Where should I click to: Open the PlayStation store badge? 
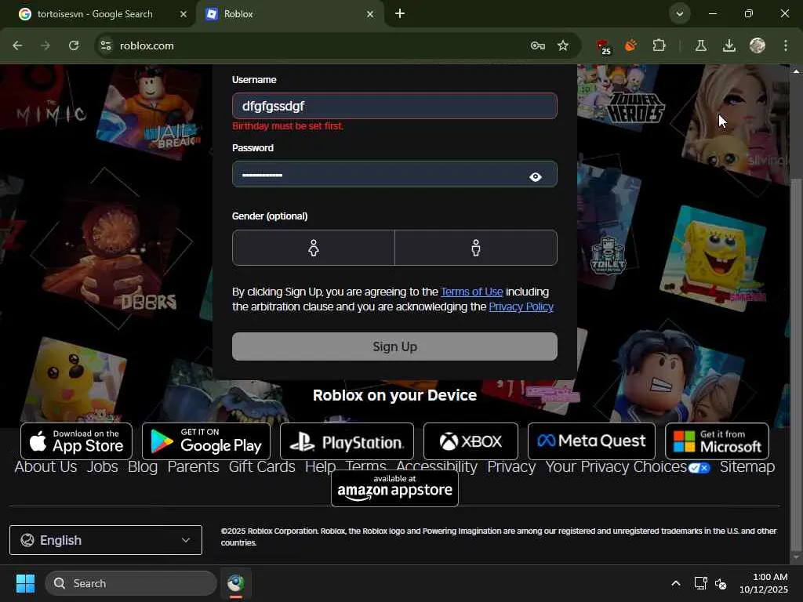(x=347, y=441)
